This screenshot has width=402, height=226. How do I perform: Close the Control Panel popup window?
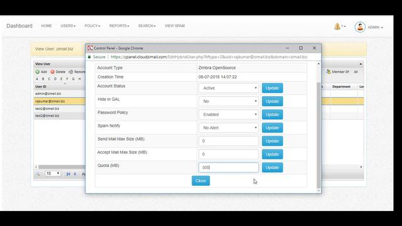coord(314,48)
